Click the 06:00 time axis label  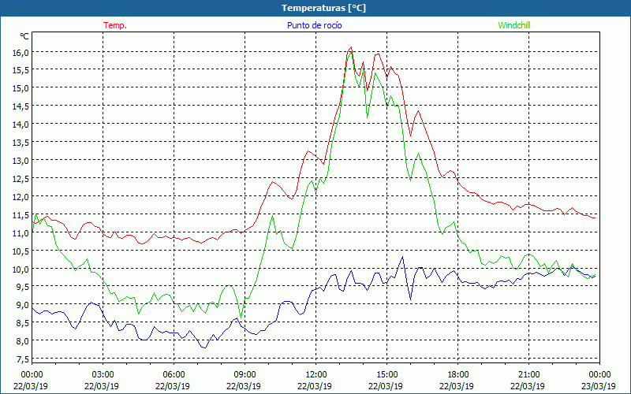click(174, 375)
